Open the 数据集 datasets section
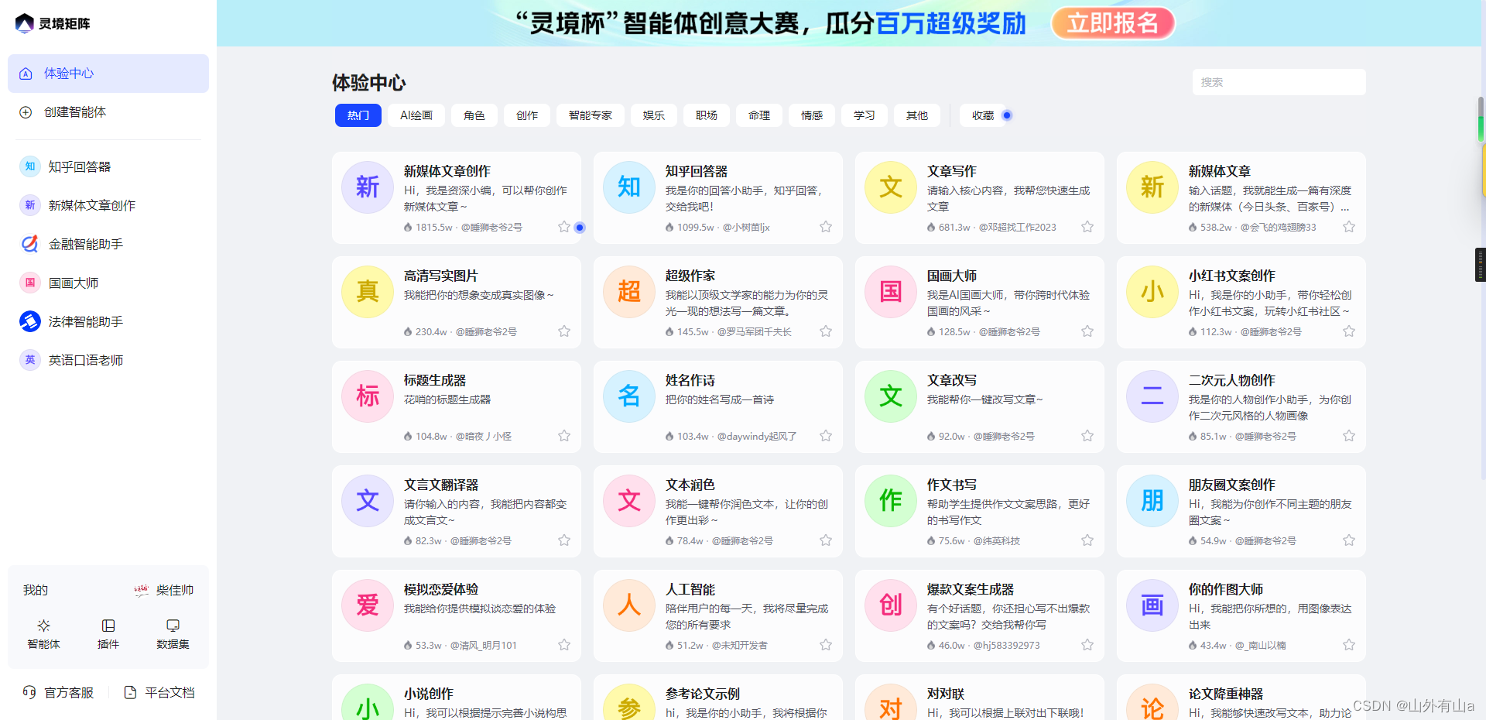Viewport: 1486px width, 720px height. (x=172, y=635)
